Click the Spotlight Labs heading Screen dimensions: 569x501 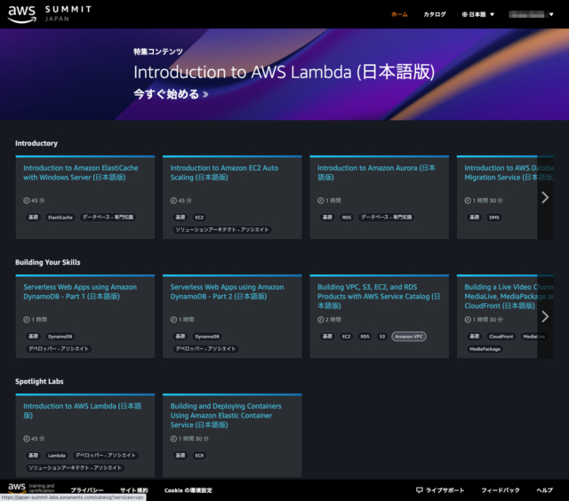pyautogui.click(x=39, y=381)
